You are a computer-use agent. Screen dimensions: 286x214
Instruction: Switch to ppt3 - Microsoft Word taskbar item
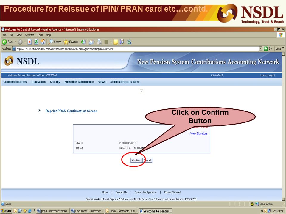pyautogui.click(x=53, y=211)
